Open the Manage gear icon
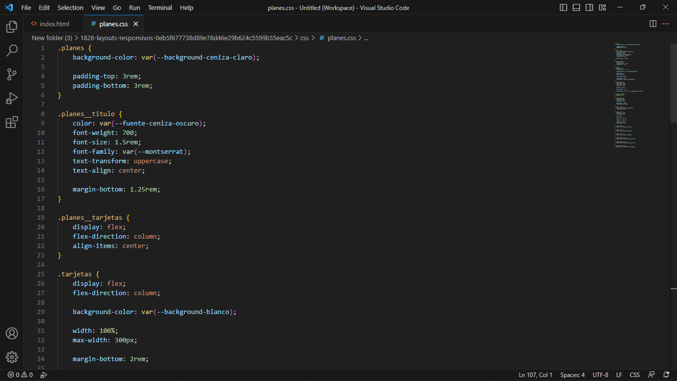677x381 pixels. (x=12, y=357)
